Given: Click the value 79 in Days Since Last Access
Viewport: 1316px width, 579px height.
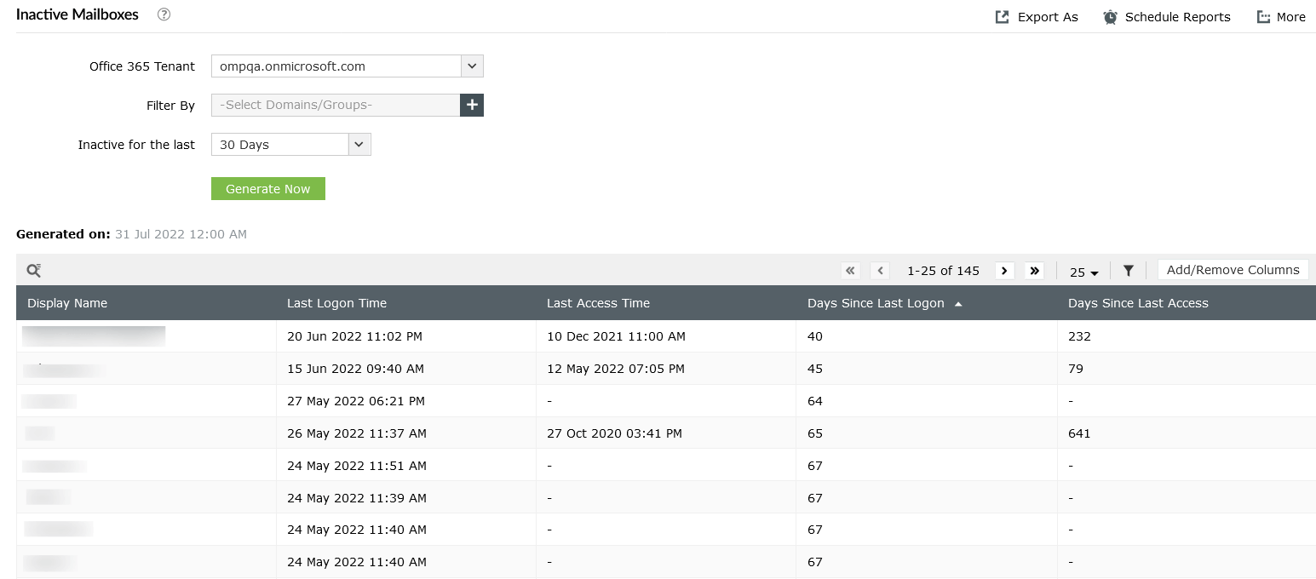Looking at the screenshot, I should (x=1076, y=369).
